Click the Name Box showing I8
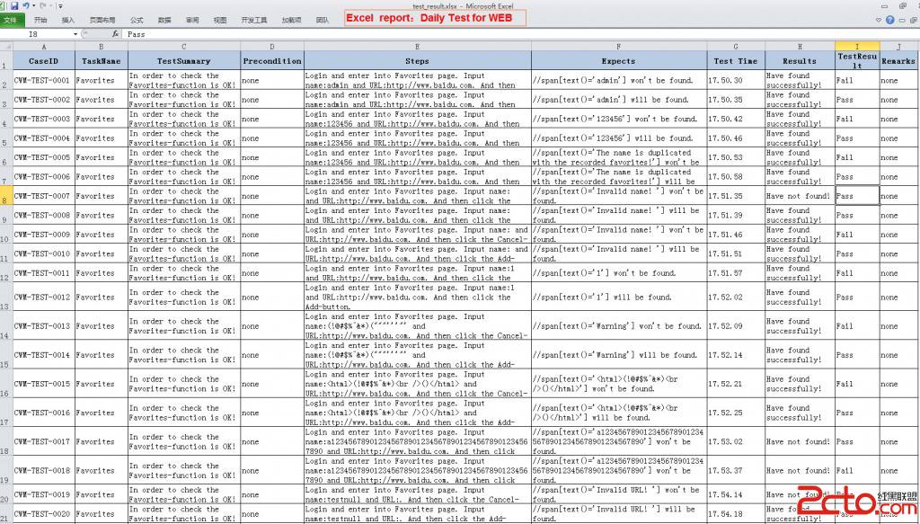 (x=36, y=34)
